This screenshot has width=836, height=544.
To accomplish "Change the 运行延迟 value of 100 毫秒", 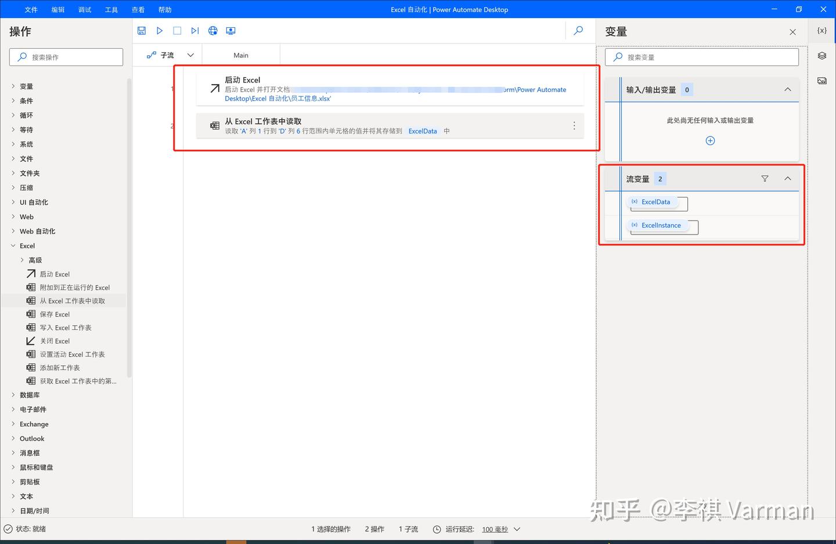I will (x=495, y=529).
